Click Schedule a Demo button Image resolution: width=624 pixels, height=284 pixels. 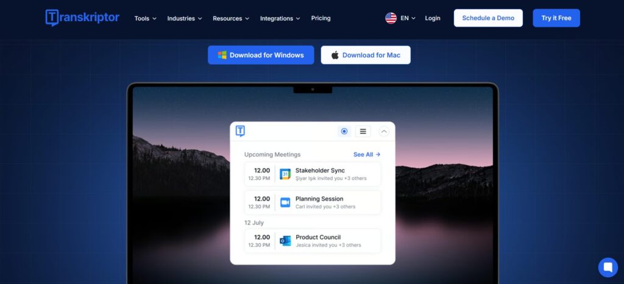pos(488,18)
